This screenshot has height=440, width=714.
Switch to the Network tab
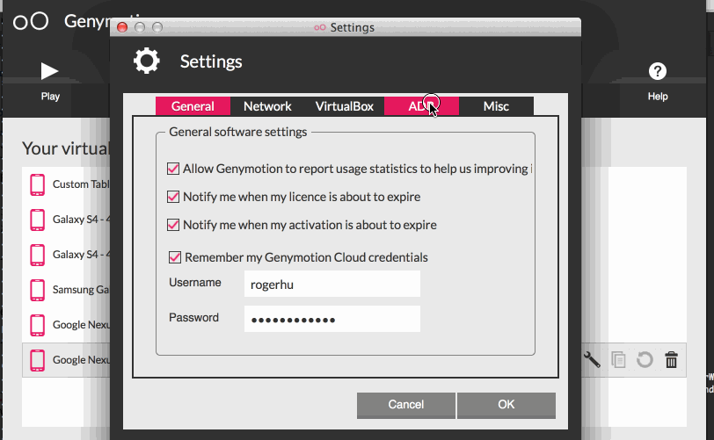[x=267, y=106]
